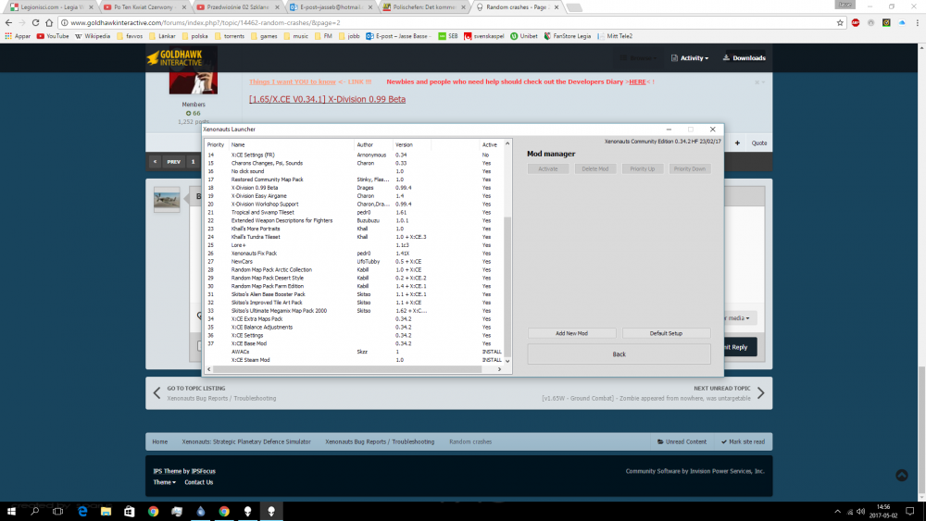Click the Quote link

point(759,143)
